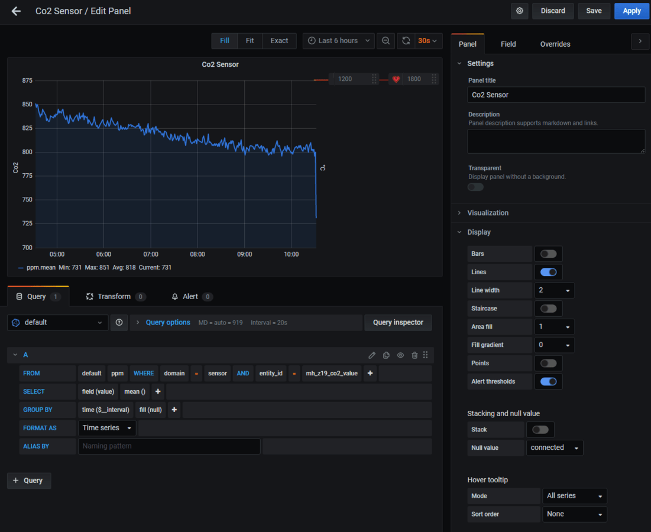Click the refresh dashboard icon
This screenshot has height=532, width=651.
click(x=406, y=41)
